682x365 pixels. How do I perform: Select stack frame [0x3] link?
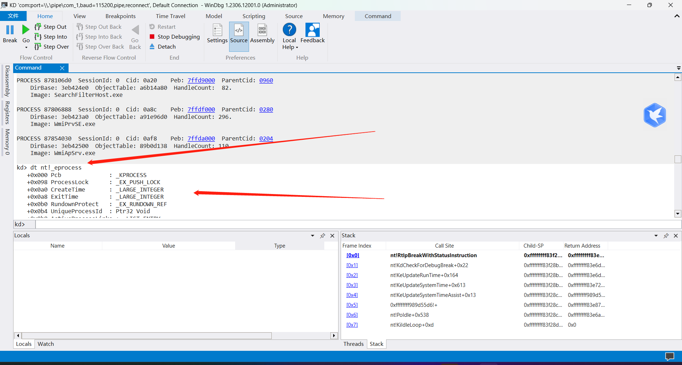coord(352,285)
